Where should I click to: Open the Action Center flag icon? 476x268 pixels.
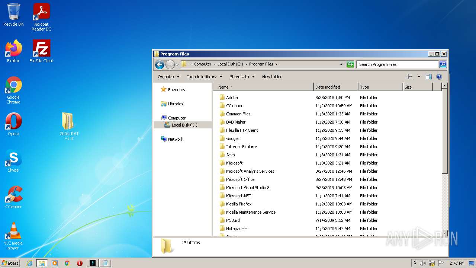click(441, 263)
